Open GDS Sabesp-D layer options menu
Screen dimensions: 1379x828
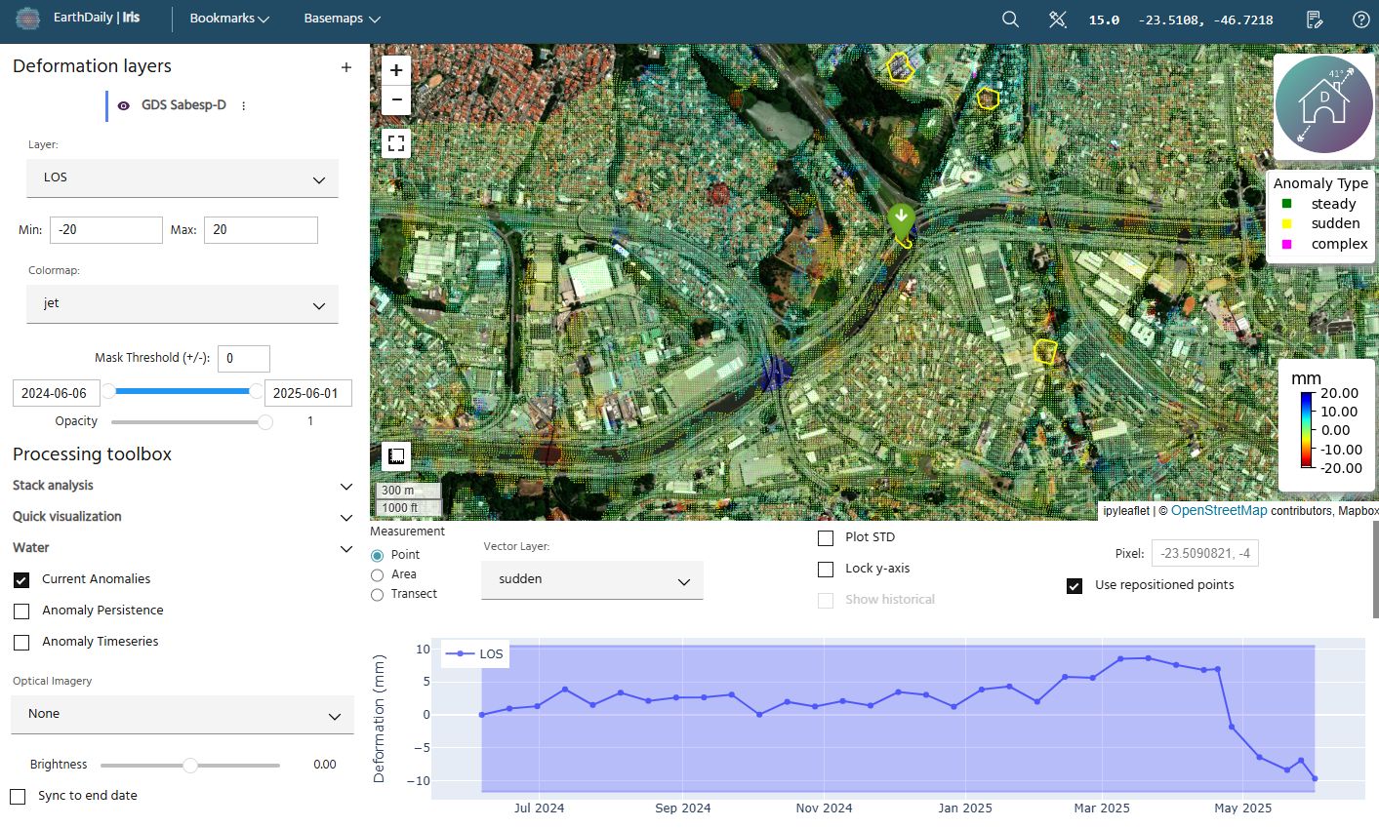(244, 106)
